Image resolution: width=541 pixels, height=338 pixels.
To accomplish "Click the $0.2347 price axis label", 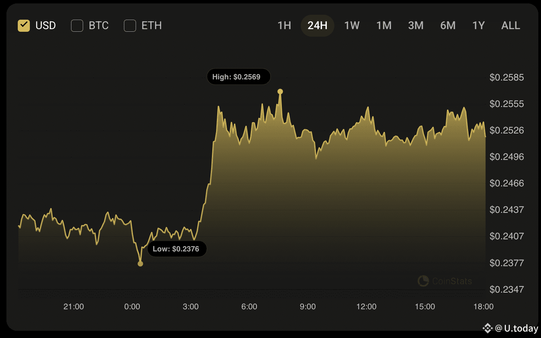I will [507, 290].
